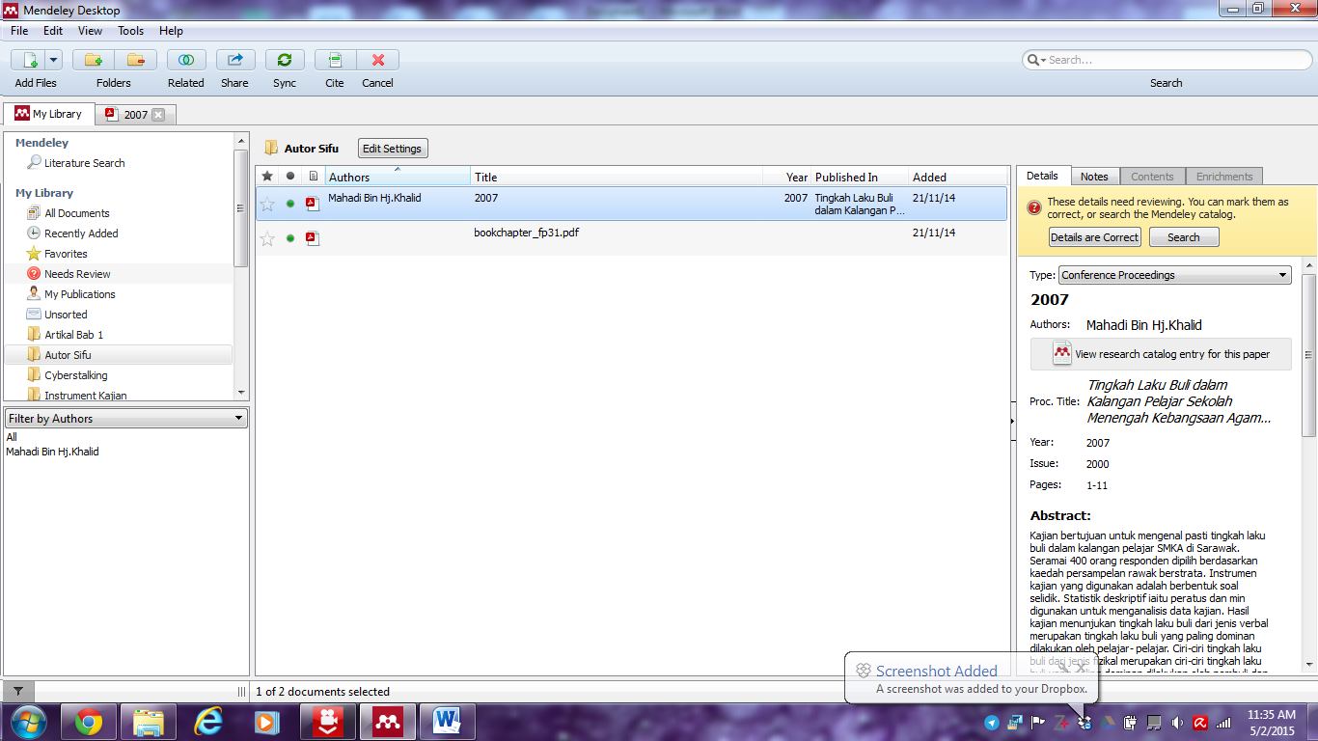Image resolution: width=1318 pixels, height=741 pixels.
Task: Switch to the Details tab
Action: [1043, 176]
